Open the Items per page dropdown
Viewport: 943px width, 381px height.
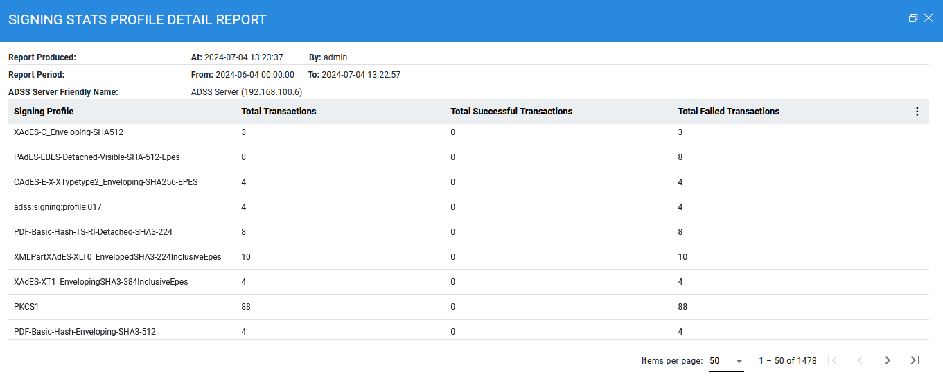pyautogui.click(x=726, y=361)
